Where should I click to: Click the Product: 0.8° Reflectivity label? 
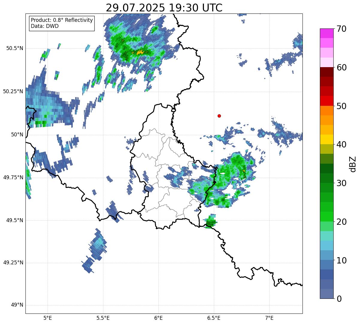(x=62, y=20)
